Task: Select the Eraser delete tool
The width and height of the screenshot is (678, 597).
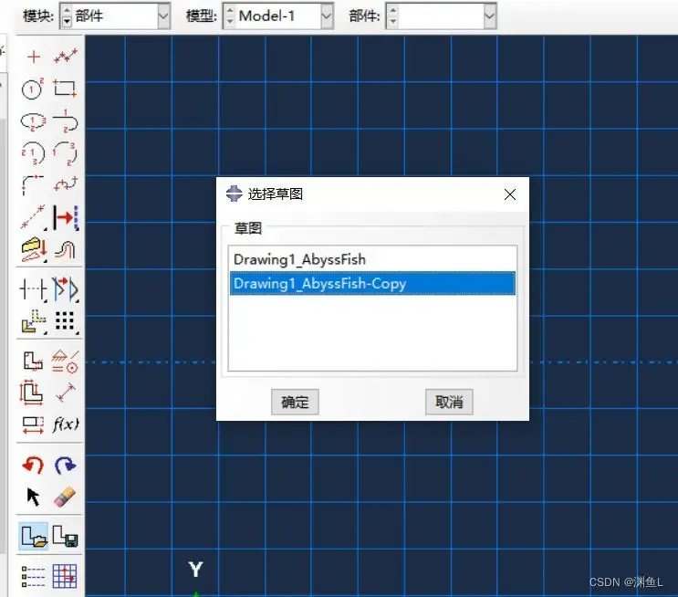Action: click(x=65, y=497)
